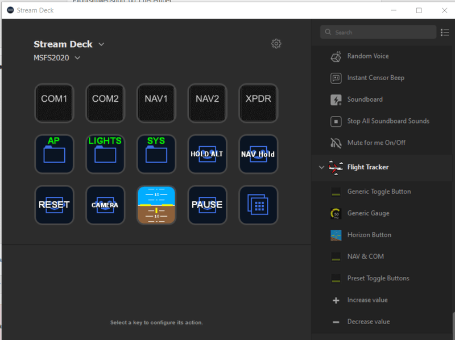Select the XPDR key
Screen dimensions: 455x340
pyautogui.click(x=258, y=103)
